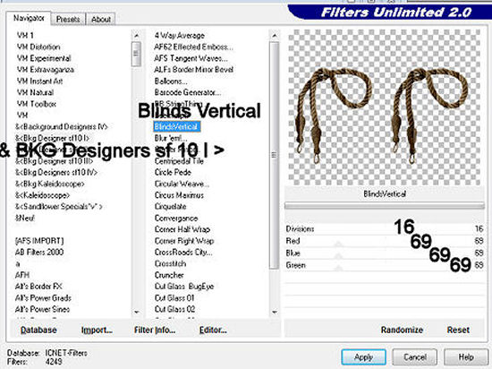Viewport: 492px width, 369px height.
Task: Choose the Cirquelate filter
Action: [x=170, y=206]
